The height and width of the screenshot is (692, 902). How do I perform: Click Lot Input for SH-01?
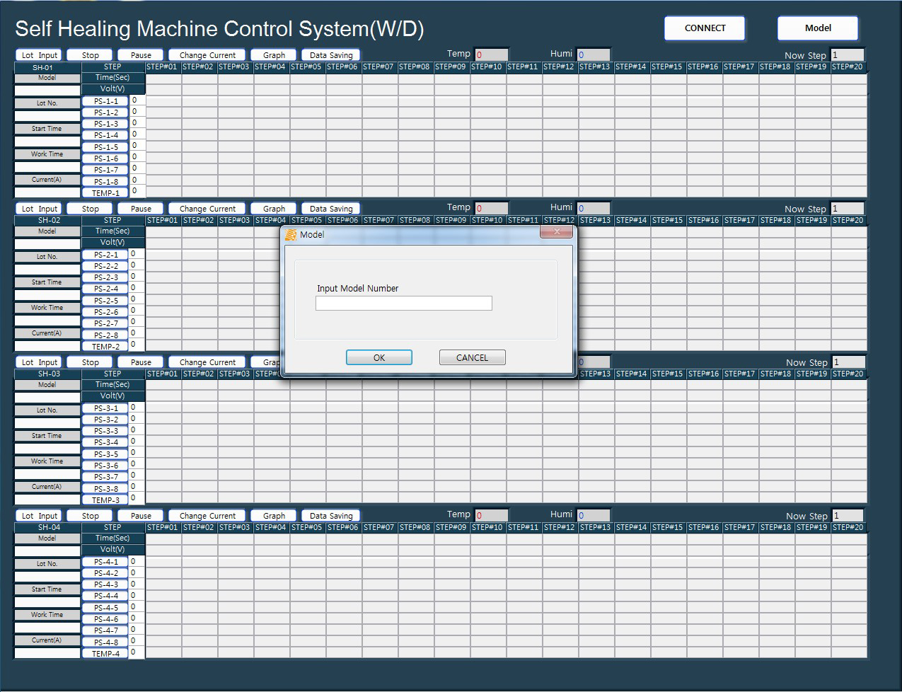tap(39, 55)
